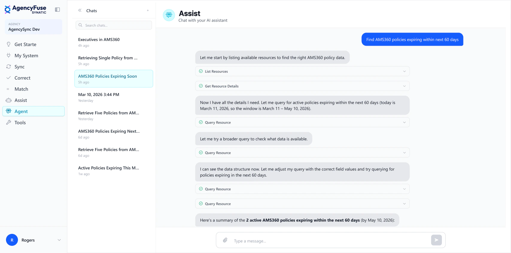Open Yesterday's Retrieve Five Policies chat
This screenshot has width=511, height=253.
[x=114, y=115]
